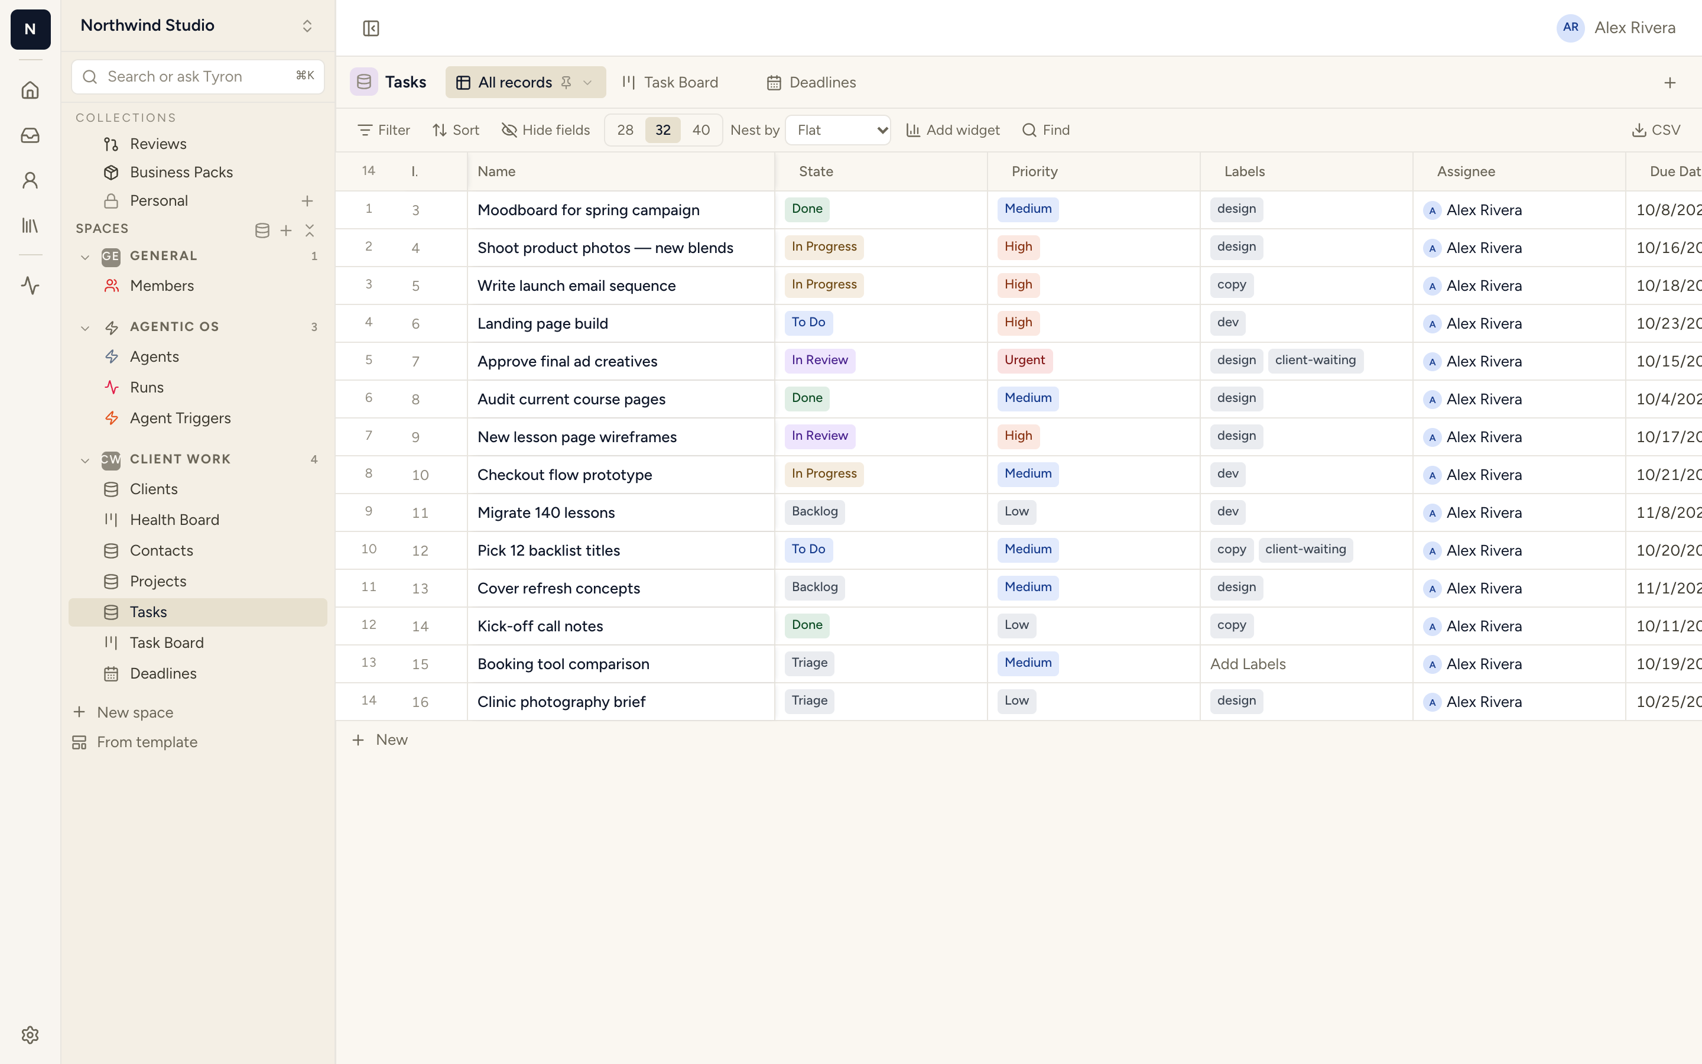1702x1064 pixels.
Task: Click In Review state on wireframes row
Action: (x=820, y=436)
